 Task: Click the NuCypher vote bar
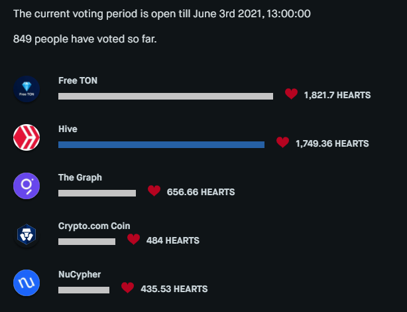84,290
